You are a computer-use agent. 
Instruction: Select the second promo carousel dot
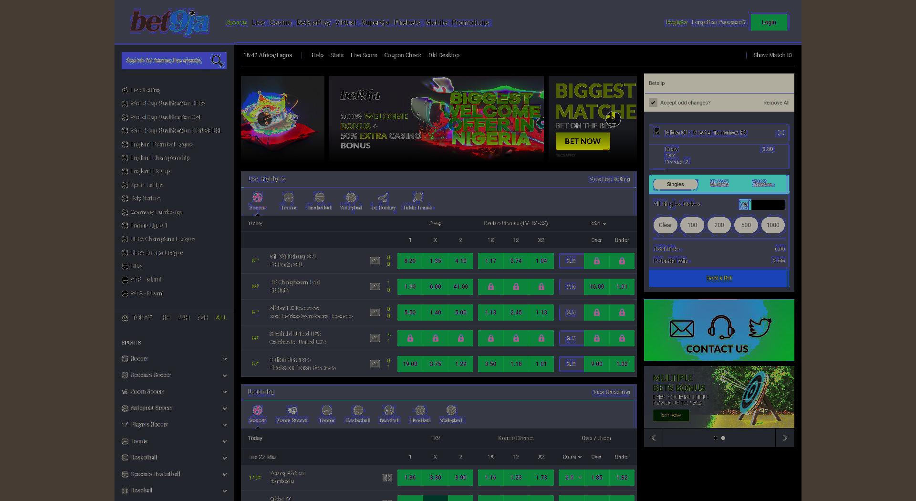pos(723,438)
